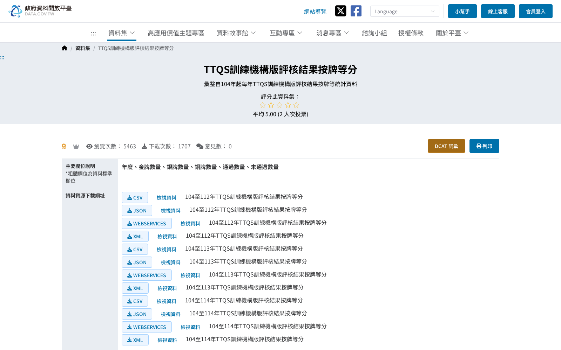Viewport: 561px width, 350px height.
Task: Rate the dataset four stars
Action: [x=288, y=105]
